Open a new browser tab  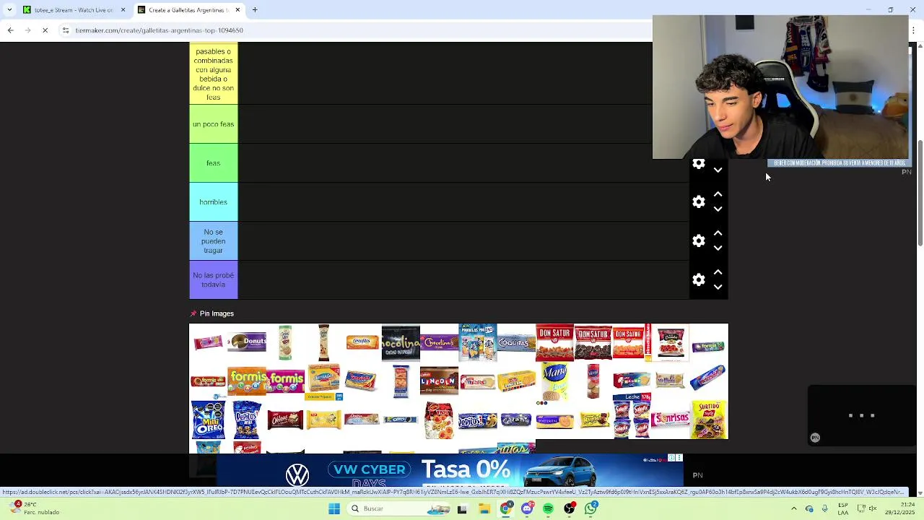pyautogui.click(x=255, y=10)
